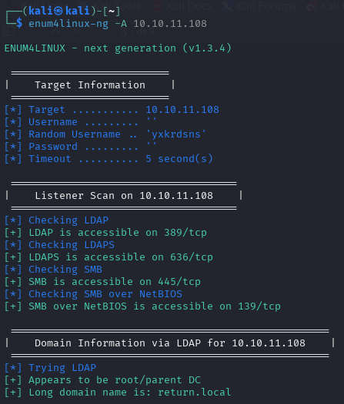The width and height of the screenshot is (344, 404).
Task: Click the Checking LDAPS line
Action: pyautogui.click(x=59, y=245)
